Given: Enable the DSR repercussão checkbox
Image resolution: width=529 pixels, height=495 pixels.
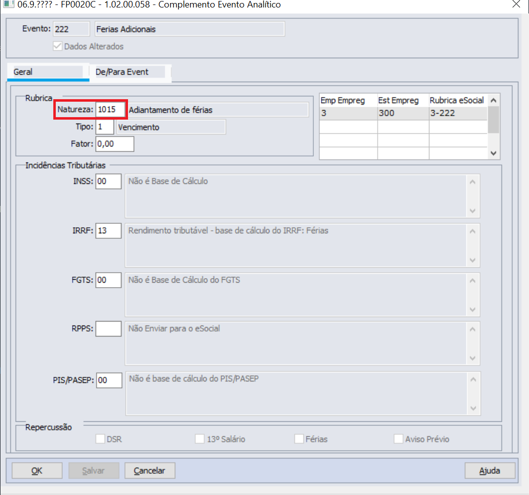Looking at the screenshot, I should 100,439.
